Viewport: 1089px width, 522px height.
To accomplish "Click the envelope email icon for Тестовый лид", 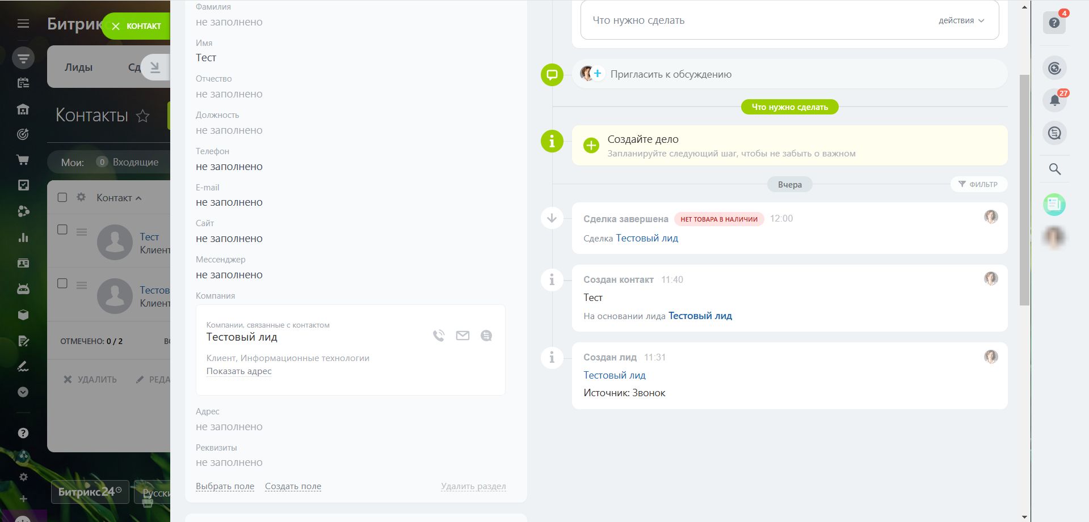I will (462, 336).
